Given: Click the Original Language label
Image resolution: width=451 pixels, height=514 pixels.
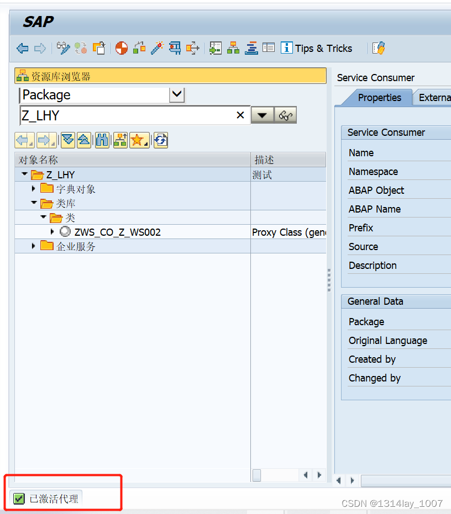Looking at the screenshot, I should pos(388,341).
